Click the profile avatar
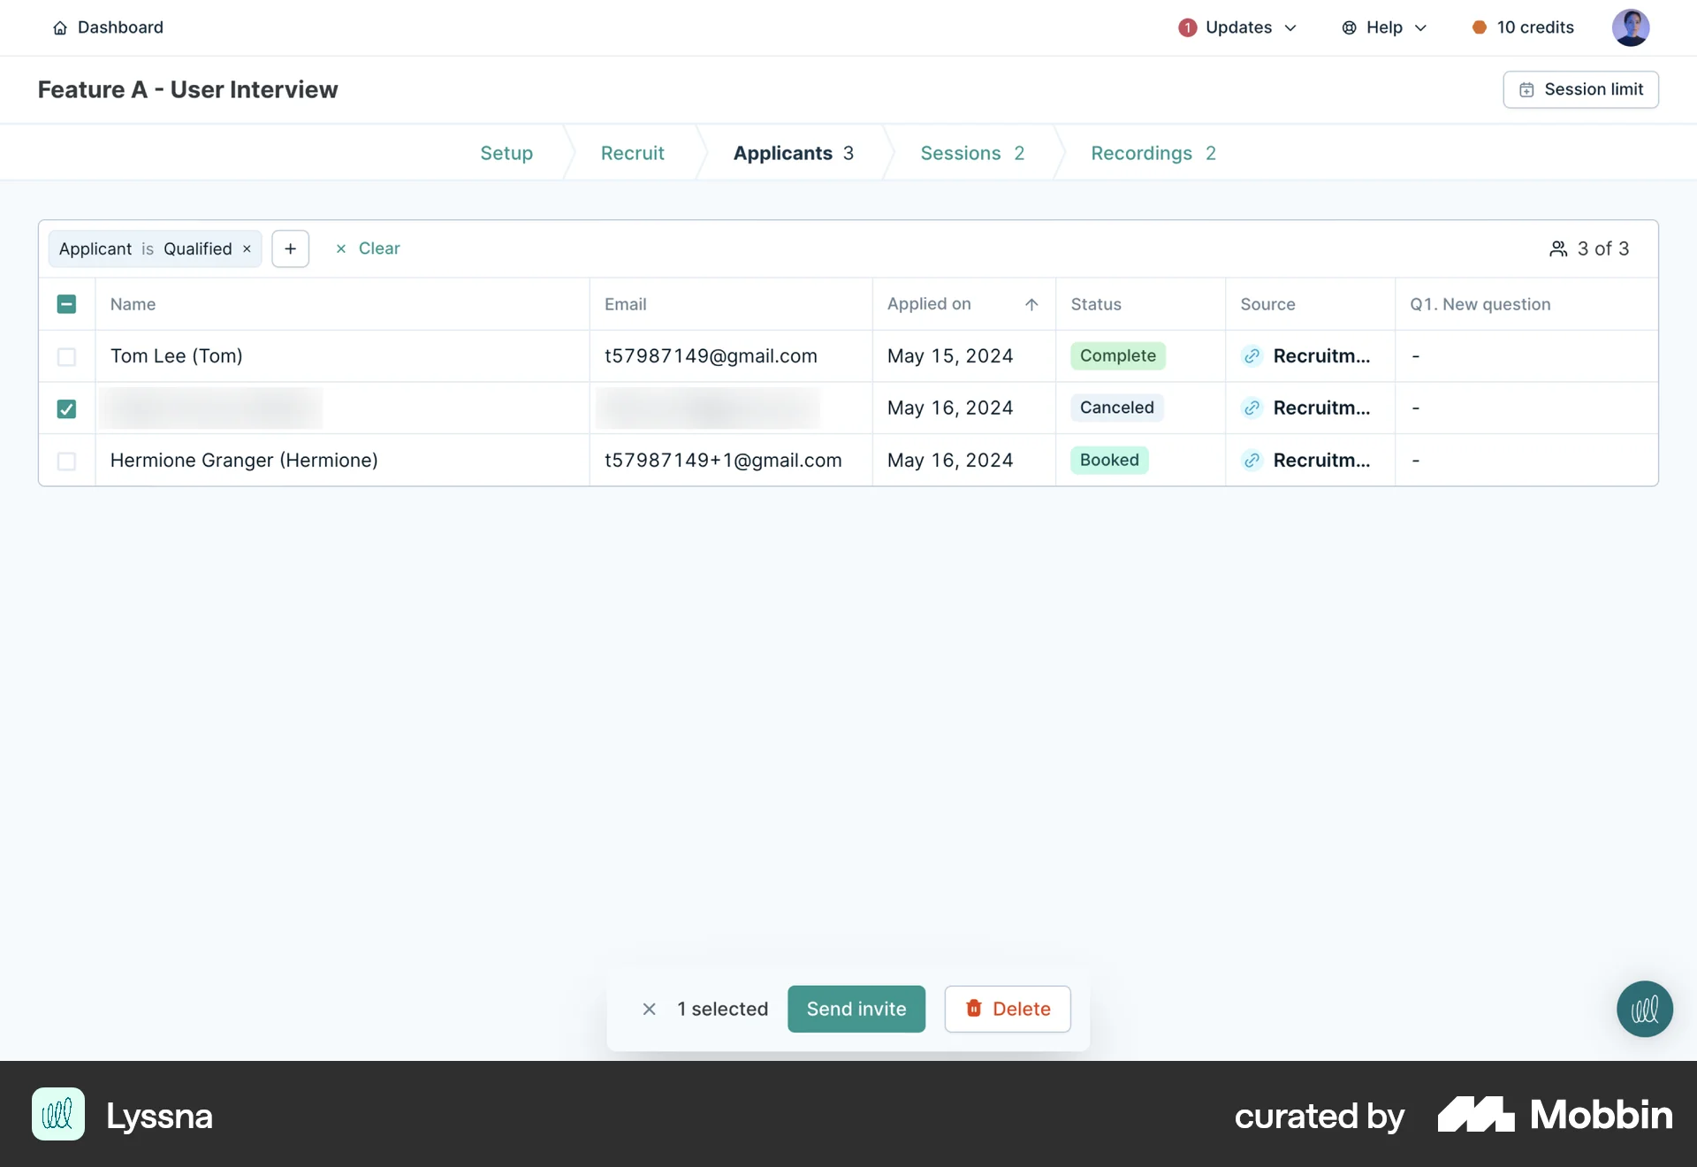 (1632, 27)
